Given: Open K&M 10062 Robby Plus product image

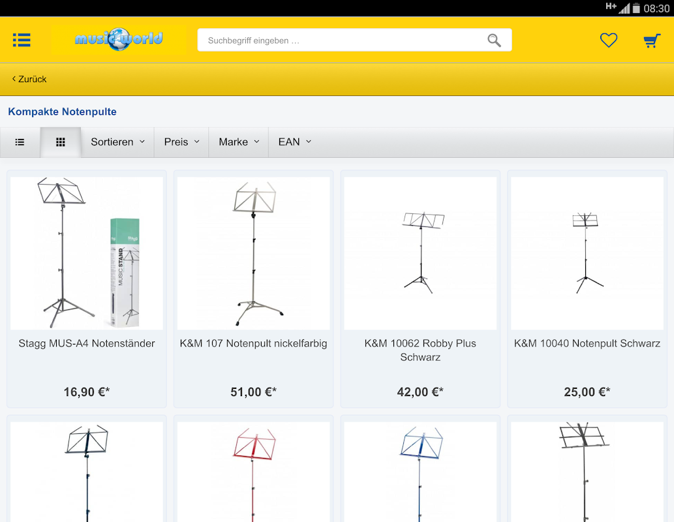Looking at the screenshot, I should [x=420, y=253].
